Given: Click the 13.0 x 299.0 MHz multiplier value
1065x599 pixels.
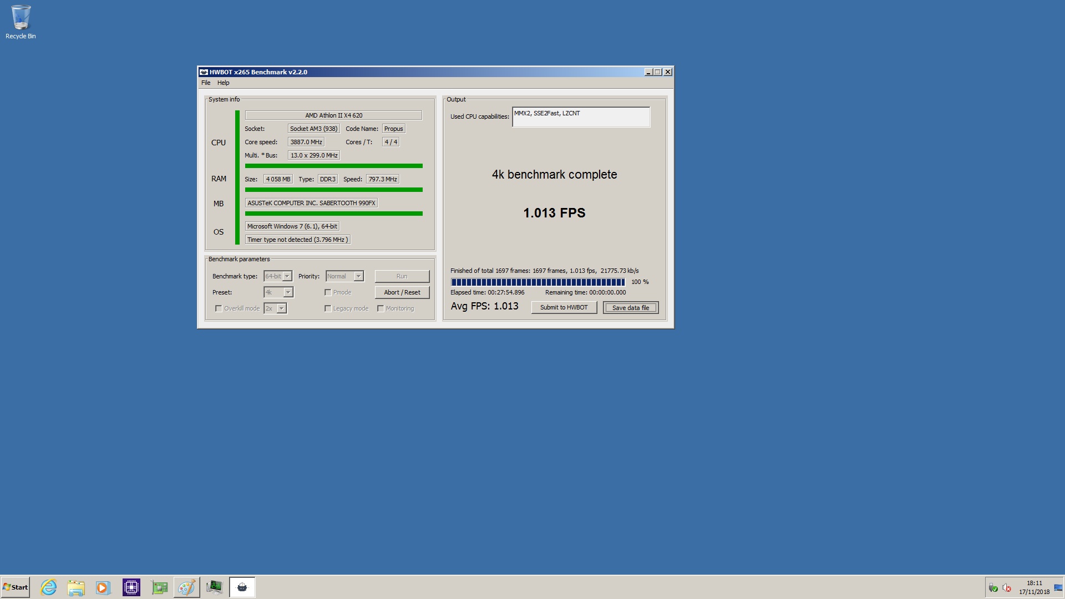Looking at the screenshot, I should [x=314, y=155].
